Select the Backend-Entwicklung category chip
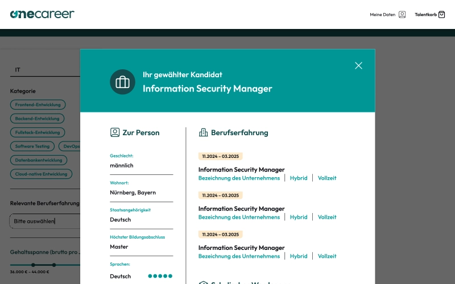 [37, 119]
